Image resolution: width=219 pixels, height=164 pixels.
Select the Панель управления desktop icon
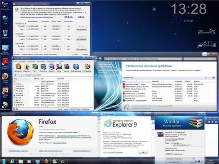[x=5, y=50]
